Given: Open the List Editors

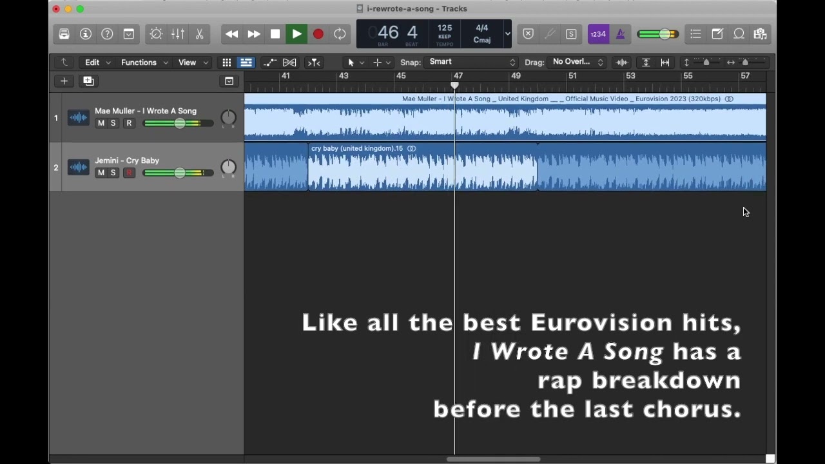Looking at the screenshot, I should [695, 34].
